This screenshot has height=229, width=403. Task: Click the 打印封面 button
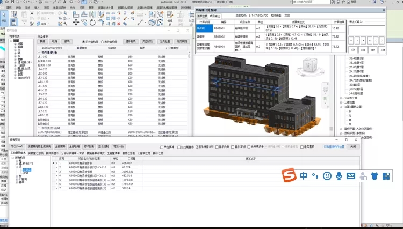89,147
